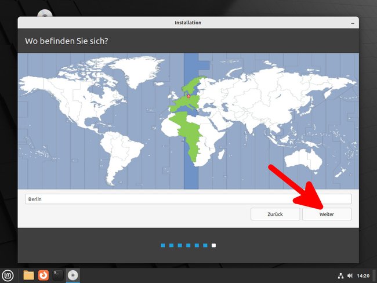This screenshot has width=377, height=283.
Task: Launch the Files manager from the panel
Action: 28,275
